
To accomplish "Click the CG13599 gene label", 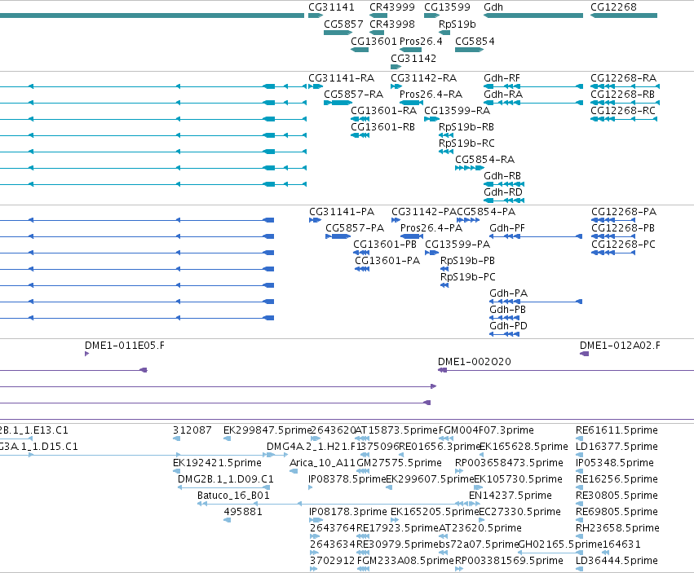I will click(x=447, y=7).
